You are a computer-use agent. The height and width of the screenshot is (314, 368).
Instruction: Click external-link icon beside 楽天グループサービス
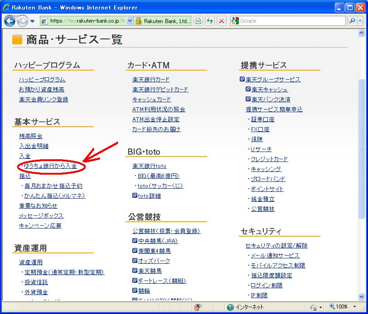242,79
